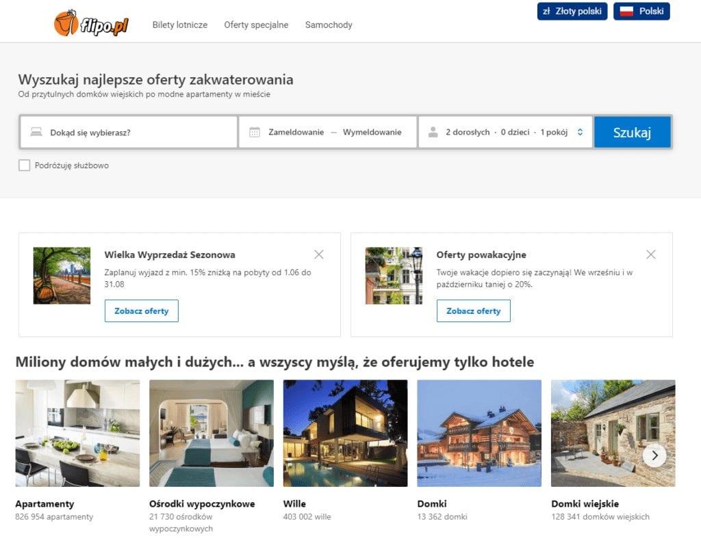Open the Ośrodki wypoczynkowe bedroom thumbnail
Image resolution: width=701 pixels, height=554 pixels.
pyautogui.click(x=212, y=434)
